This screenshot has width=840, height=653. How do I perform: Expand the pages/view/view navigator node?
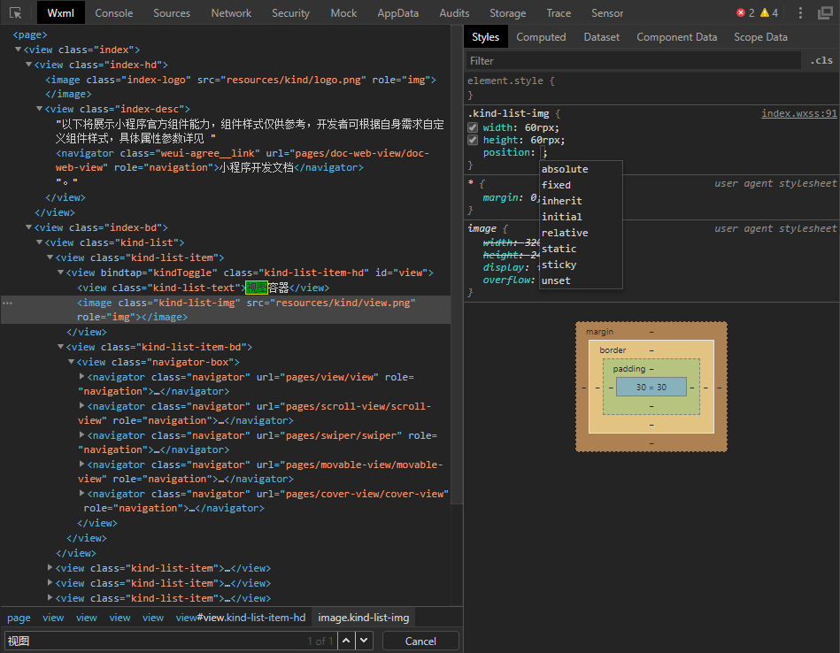click(x=82, y=377)
